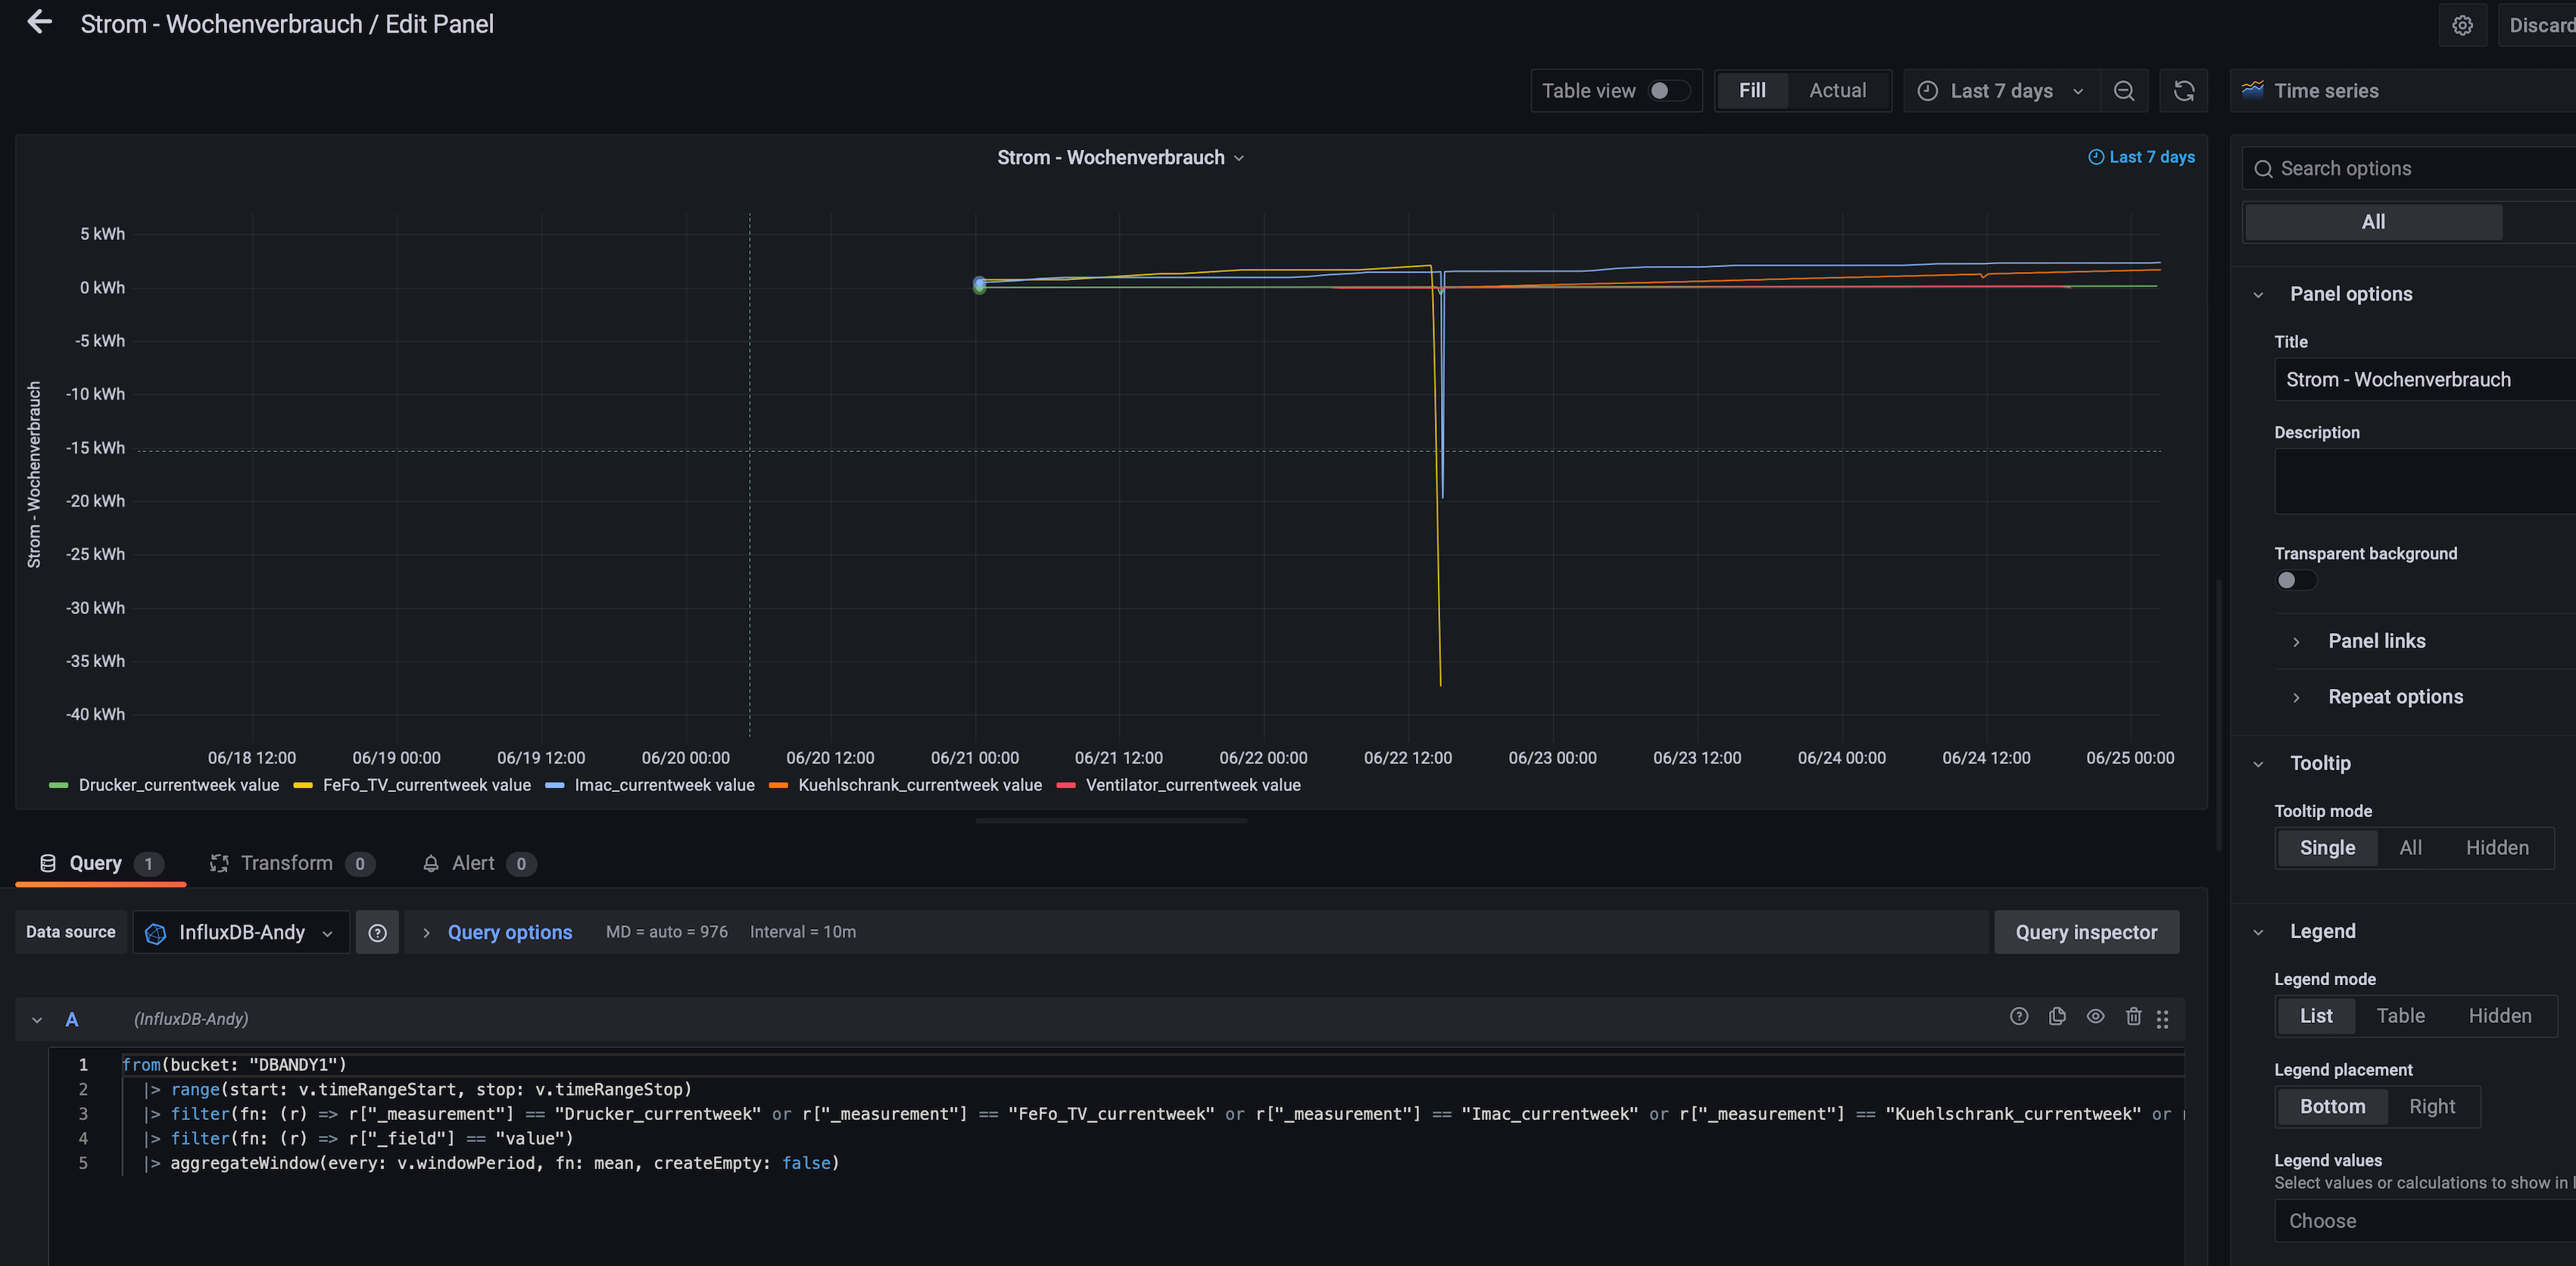Click the back arrow icon
2576x1266 pixels.
click(39, 22)
